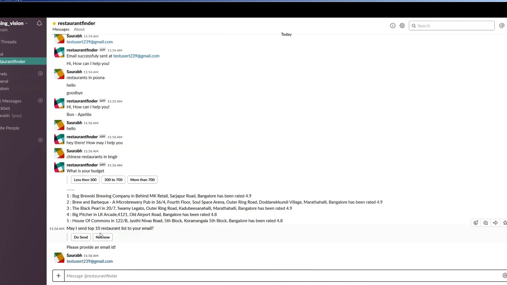
Task: Open Threads in the sidebar
Action: coord(8,42)
